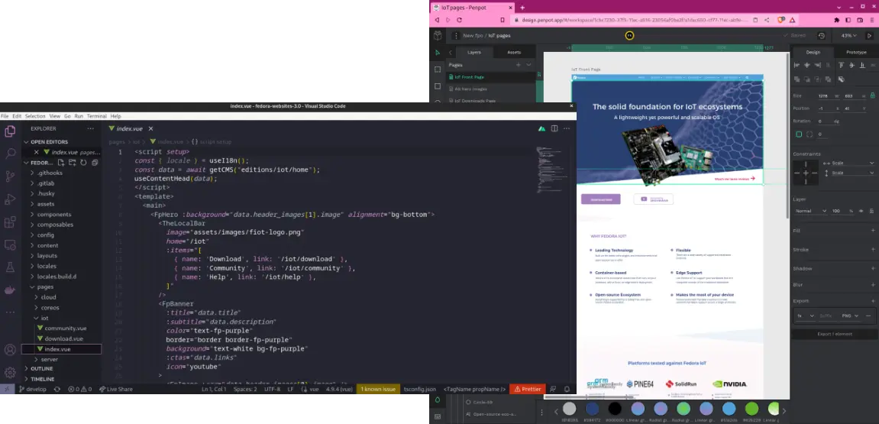
Task: Select all corners radius option in Penpot
Action: click(x=799, y=134)
